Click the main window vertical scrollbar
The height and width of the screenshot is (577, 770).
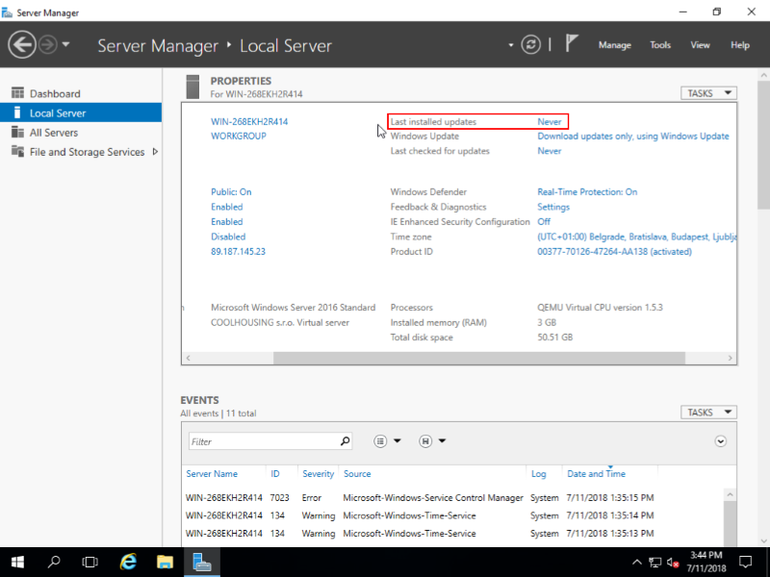[763, 147]
